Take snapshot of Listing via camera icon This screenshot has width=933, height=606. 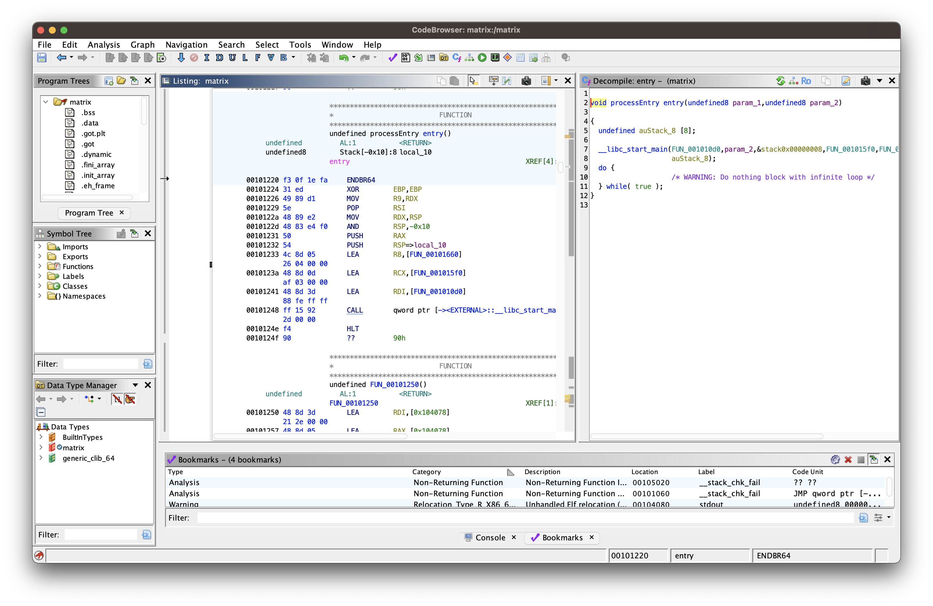(526, 81)
